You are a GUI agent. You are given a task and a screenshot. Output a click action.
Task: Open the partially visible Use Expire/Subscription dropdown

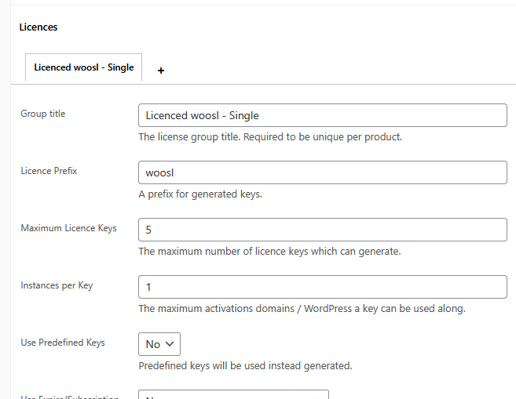coord(233,395)
